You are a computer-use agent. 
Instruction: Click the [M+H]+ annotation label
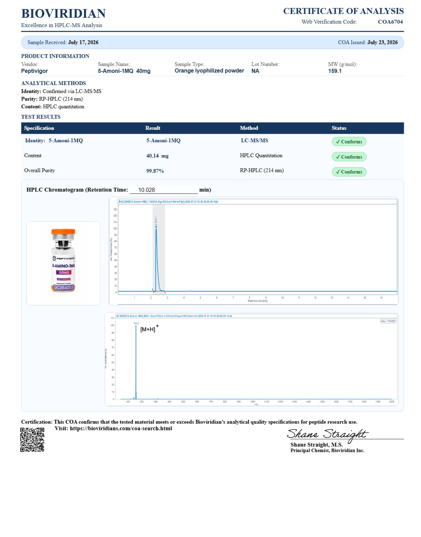tap(150, 329)
